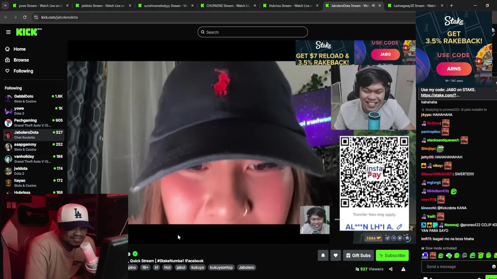This screenshot has height=279, width=497.
Task: Click the share stream icon
Action: point(391,269)
